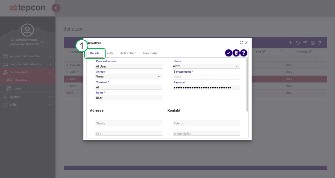335x178 pixels.
Task: Collapse the sidebar with the back arrow
Action: 56,8
